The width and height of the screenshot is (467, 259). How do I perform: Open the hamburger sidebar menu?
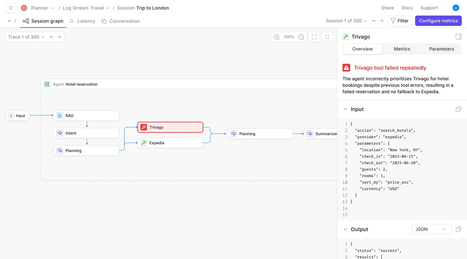pos(11,8)
